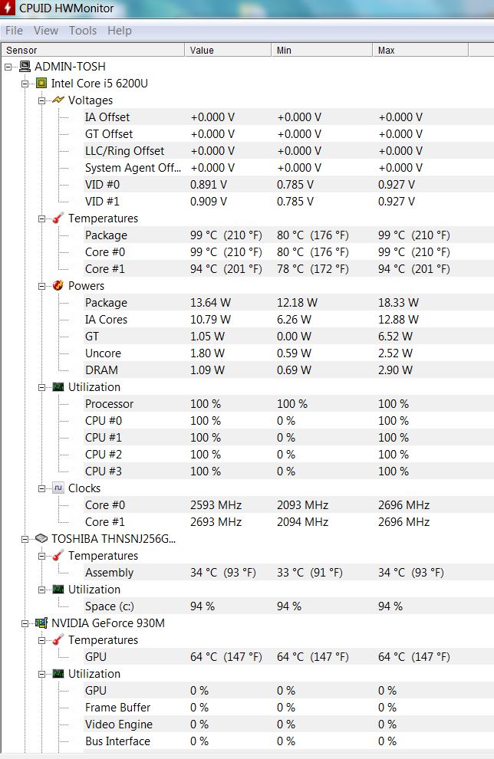
Task: Click the Value column header
Action: point(228,51)
